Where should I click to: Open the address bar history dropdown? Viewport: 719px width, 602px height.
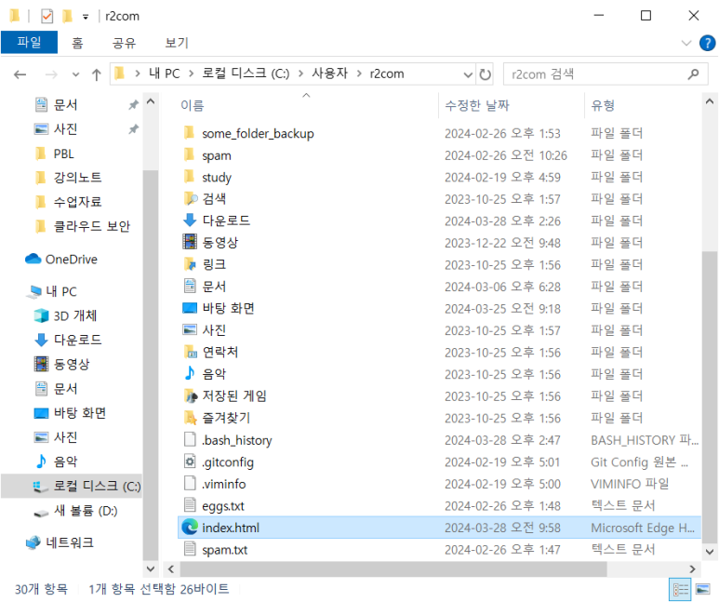click(468, 74)
